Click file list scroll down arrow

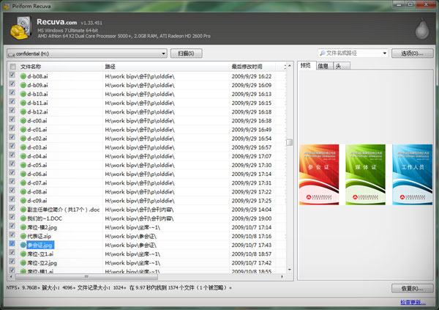coord(290,270)
